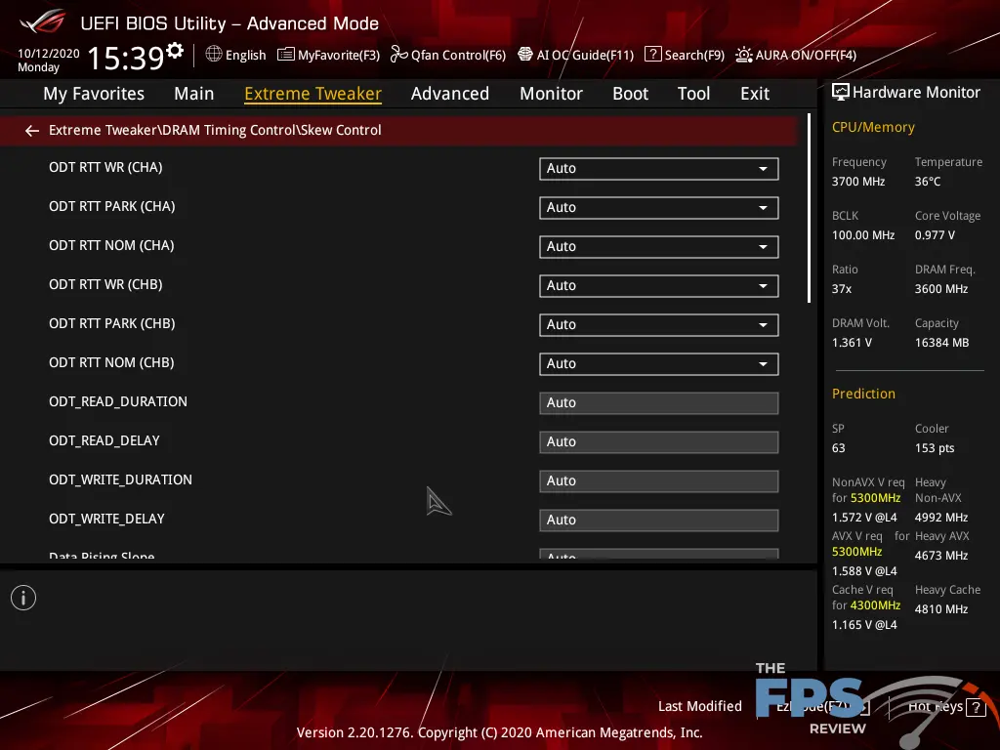Expand ODT RTT PARK (CHB) dropdown

click(659, 325)
